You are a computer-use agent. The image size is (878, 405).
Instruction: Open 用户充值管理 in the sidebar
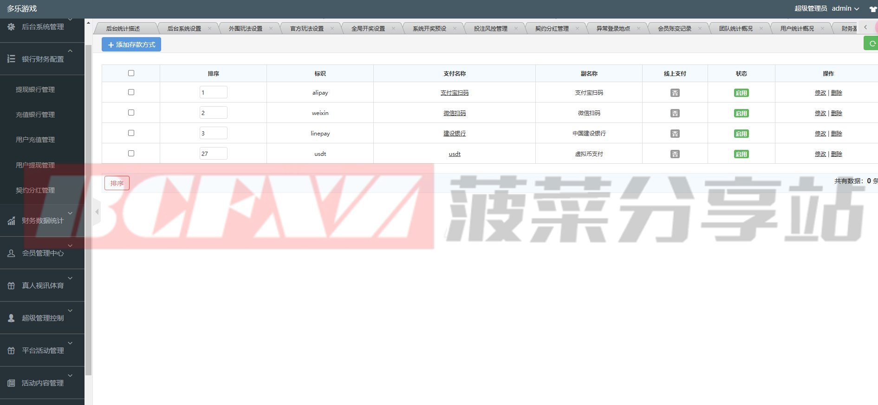click(35, 140)
